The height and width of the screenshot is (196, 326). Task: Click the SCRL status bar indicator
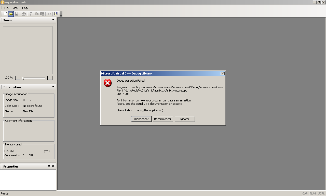(x=321, y=193)
